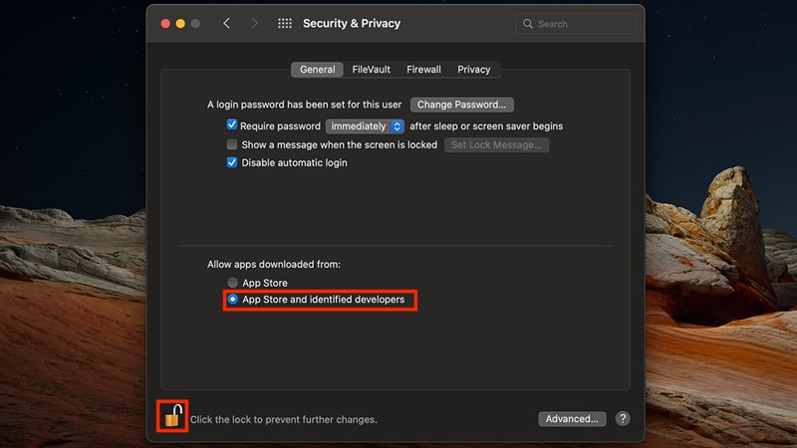Open the Advanced settings button
Screen dimensions: 797x448
point(572,419)
